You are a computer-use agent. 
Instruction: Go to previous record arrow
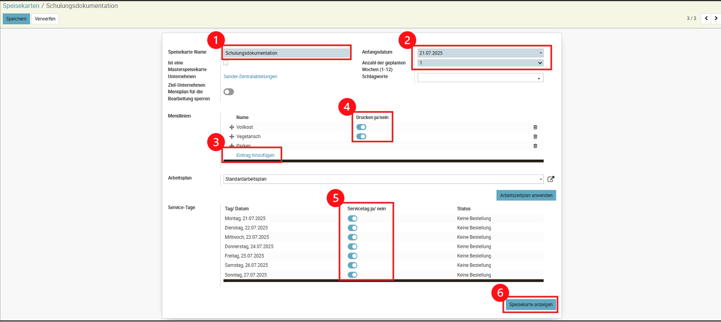[x=706, y=19]
